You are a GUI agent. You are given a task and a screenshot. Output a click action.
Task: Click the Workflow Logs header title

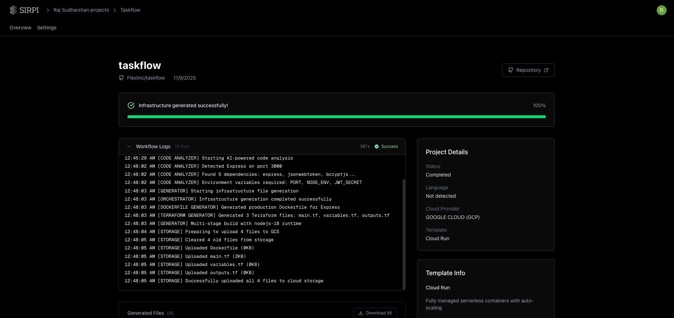pos(153,146)
